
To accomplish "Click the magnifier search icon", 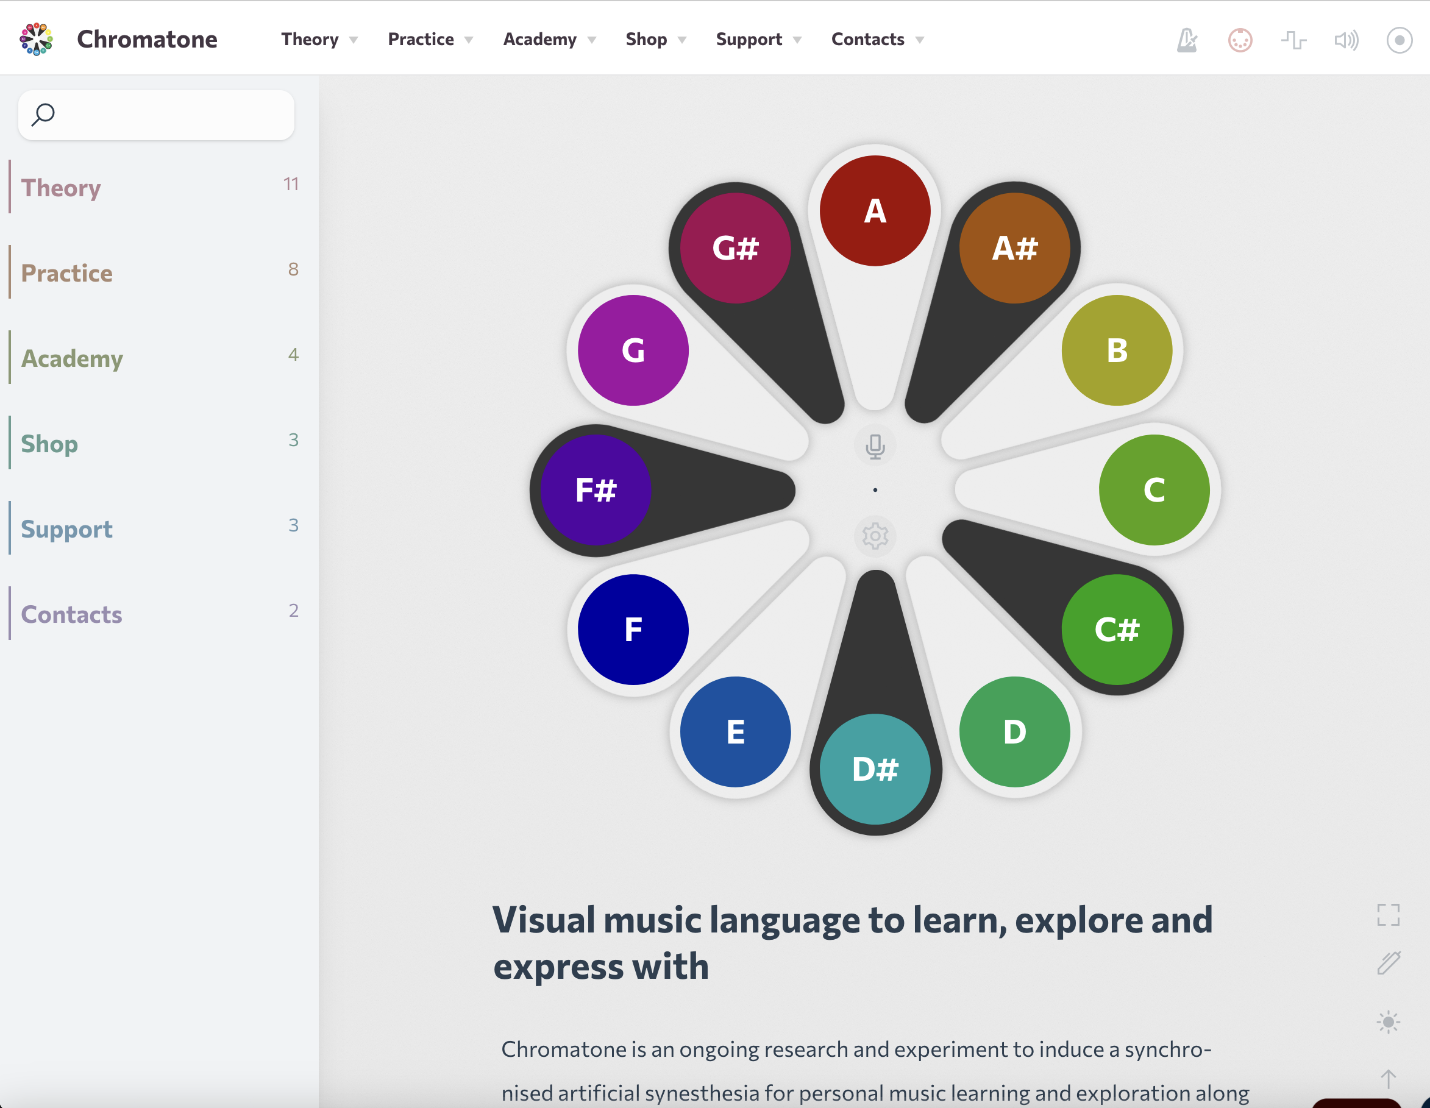I will tap(43, 115).
